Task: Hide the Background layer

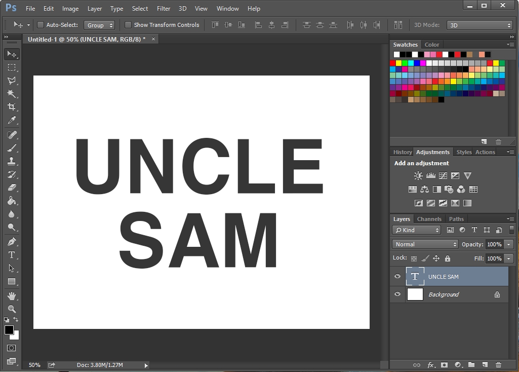Action: pos(397,294)
